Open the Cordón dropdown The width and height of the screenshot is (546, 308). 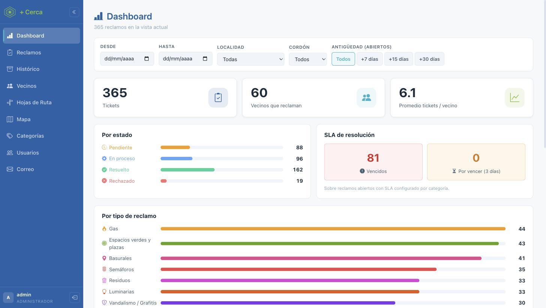point(308,59)
